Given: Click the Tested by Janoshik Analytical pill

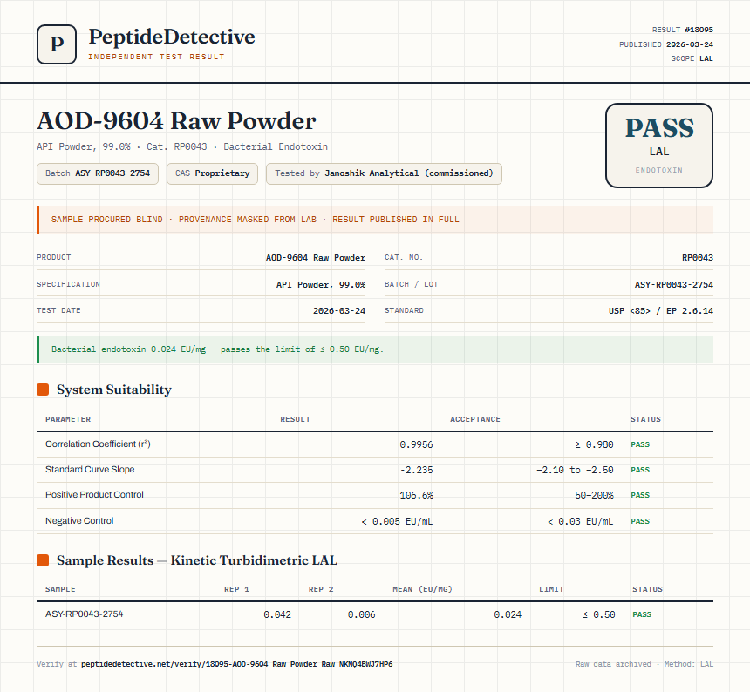Looking at the screenshot, I should point(384,173).
